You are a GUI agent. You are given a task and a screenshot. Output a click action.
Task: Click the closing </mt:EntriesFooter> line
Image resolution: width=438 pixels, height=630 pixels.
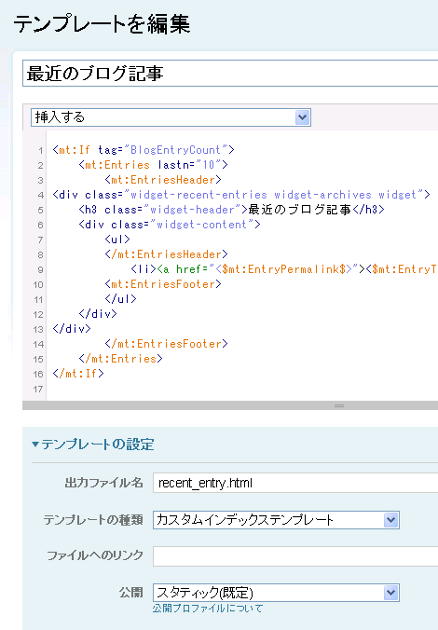tap(167, 344)
